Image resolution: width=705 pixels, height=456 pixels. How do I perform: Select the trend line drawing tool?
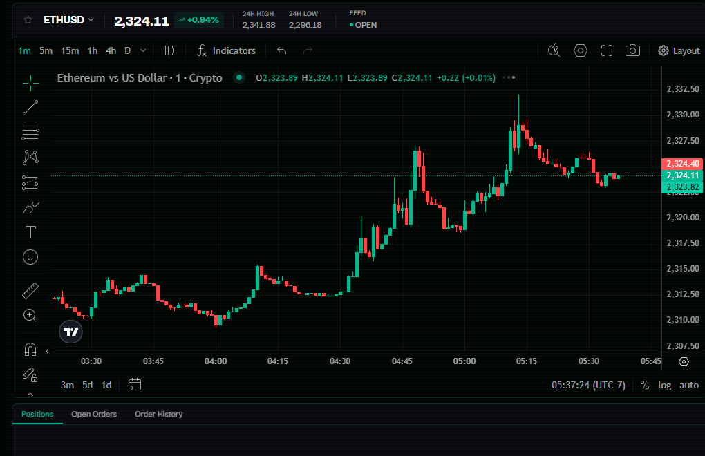pyautogui.click(x=30, y=108)
